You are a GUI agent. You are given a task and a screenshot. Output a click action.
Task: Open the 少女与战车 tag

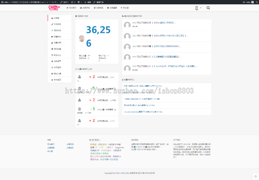(106, 150)
